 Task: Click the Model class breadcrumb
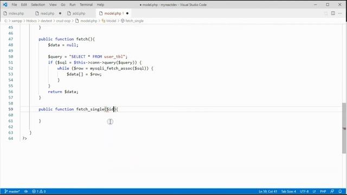[111, 21]
